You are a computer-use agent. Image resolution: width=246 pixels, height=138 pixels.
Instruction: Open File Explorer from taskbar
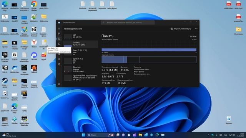pos(140,135)
